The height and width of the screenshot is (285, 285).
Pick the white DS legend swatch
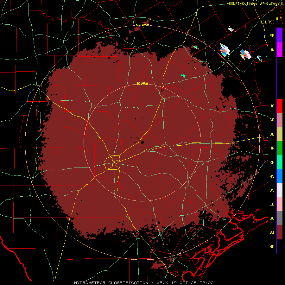pos(280,190)
